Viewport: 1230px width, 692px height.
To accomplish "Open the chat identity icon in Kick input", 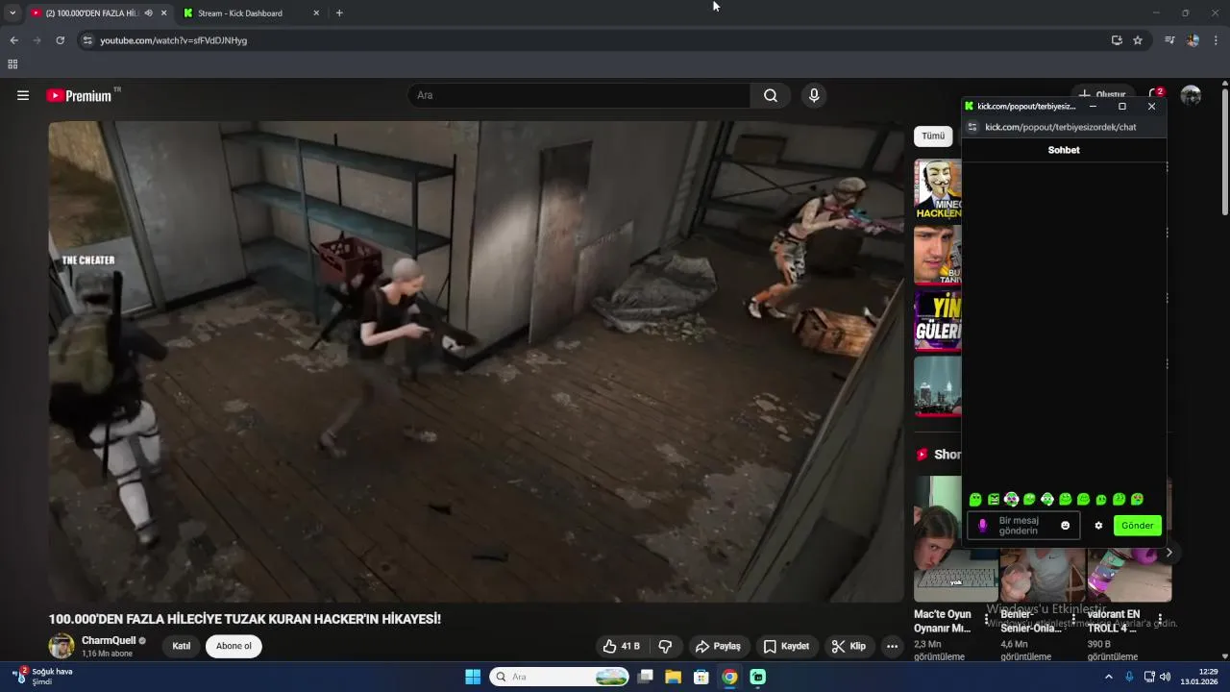I will 982,525.
